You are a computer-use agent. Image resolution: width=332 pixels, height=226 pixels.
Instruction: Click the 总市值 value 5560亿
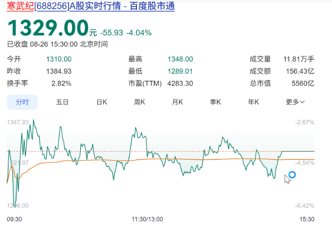click(303, 84)
